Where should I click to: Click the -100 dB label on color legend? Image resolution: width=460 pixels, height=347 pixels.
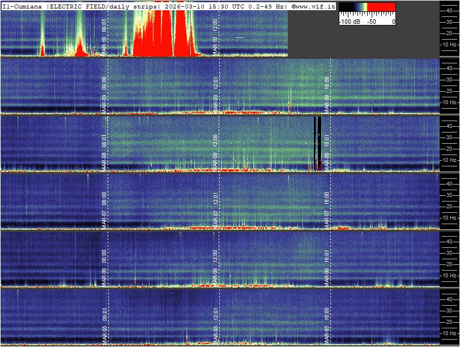[x=349, y=22]
